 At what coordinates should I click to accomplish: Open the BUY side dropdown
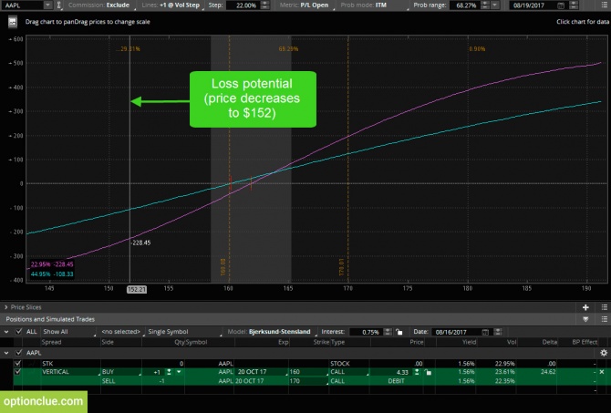pos(120,372)
